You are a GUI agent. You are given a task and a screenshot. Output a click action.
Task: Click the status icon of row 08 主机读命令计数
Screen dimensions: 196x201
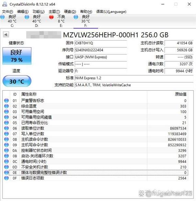(7, 139)
